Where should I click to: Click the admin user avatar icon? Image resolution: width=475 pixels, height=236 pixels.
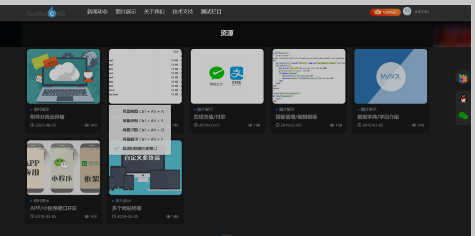pos(407,11)
